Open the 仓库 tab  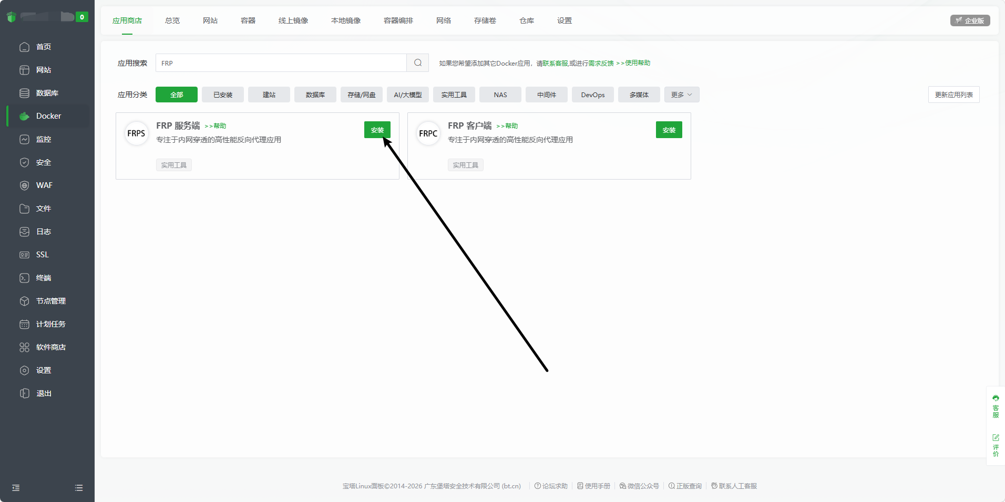point(527,20)
